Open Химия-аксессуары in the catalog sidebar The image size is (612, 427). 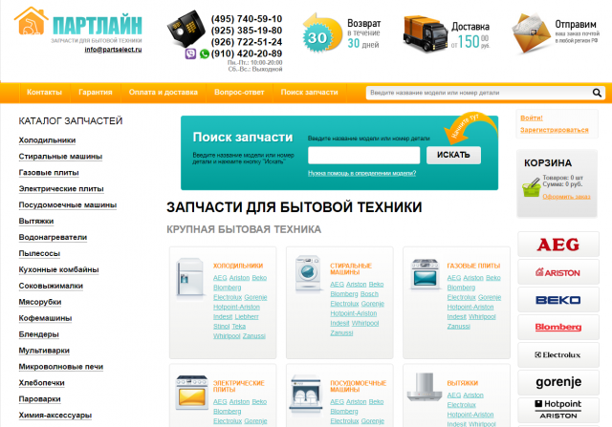click(55, 416)
